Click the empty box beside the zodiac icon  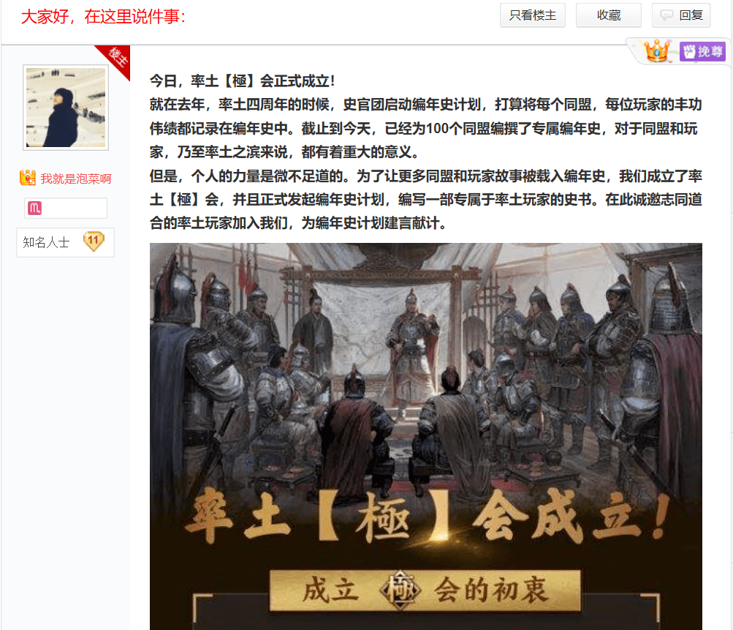75,208
